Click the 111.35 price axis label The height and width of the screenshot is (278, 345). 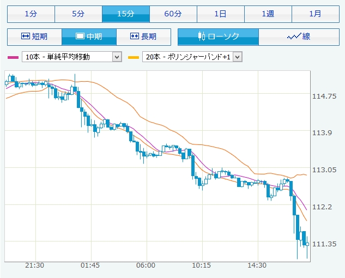(x=324, y=244)
